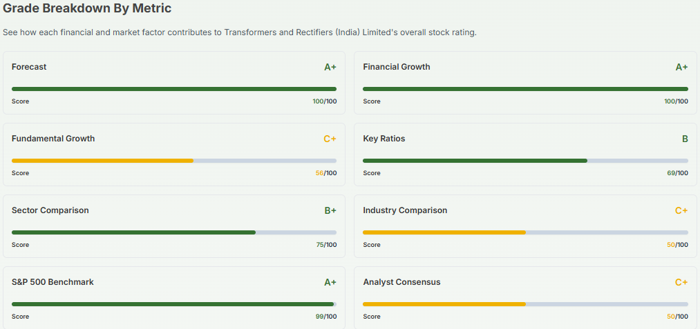
Task: Click the S&P 500 Benchmark metric title
Action: pos(53,281)
